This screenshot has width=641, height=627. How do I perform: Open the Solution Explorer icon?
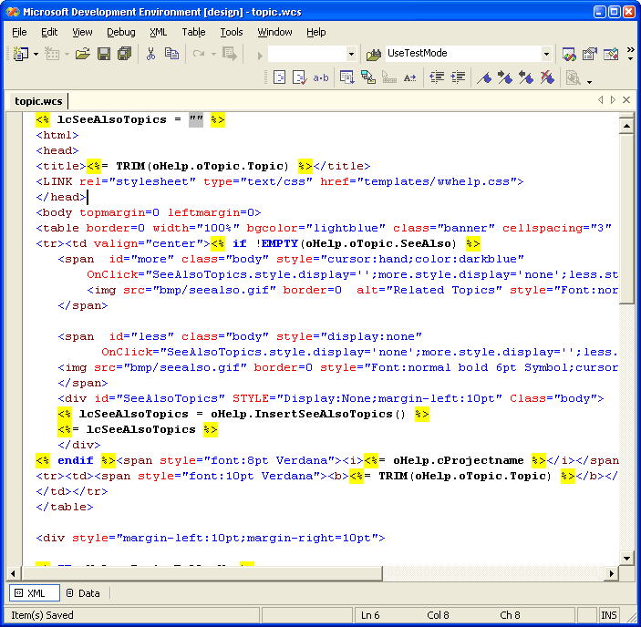(569, 54)
